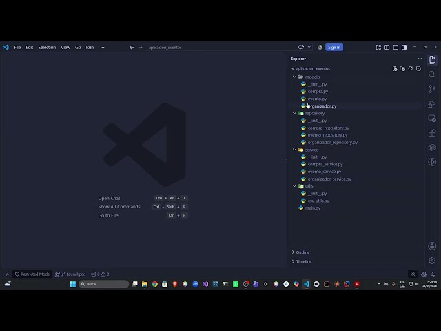Screen dimensions: 441x331
Task: Open the Run and Debug view
Action: (x=432, y=103)
